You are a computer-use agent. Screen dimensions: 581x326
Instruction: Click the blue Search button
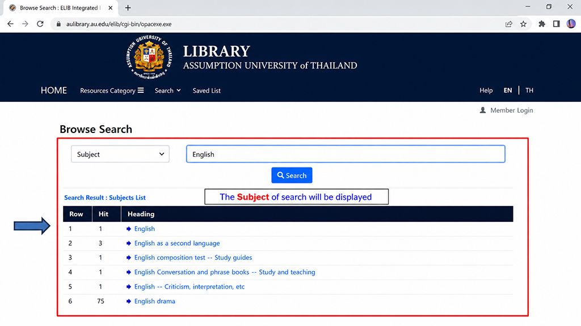point(292,175)
